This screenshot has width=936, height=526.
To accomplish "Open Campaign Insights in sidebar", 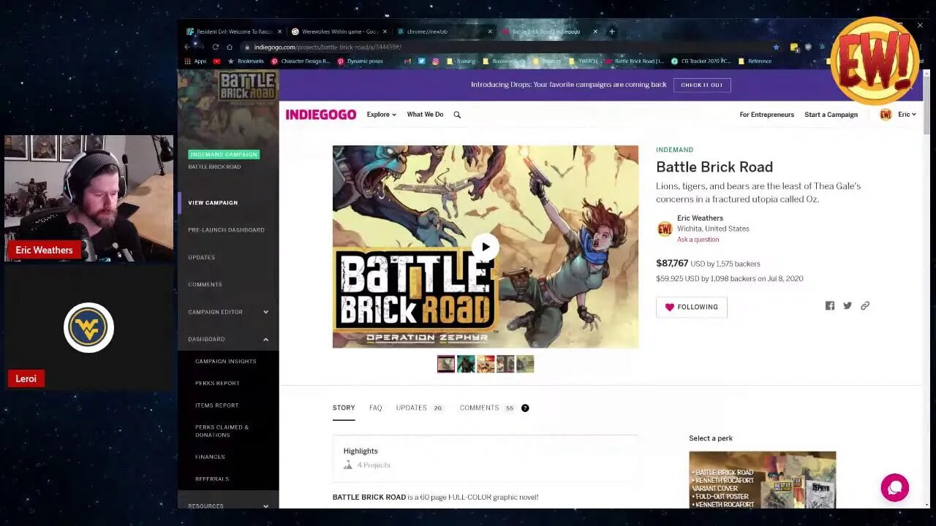I will (x=225, y=362).
